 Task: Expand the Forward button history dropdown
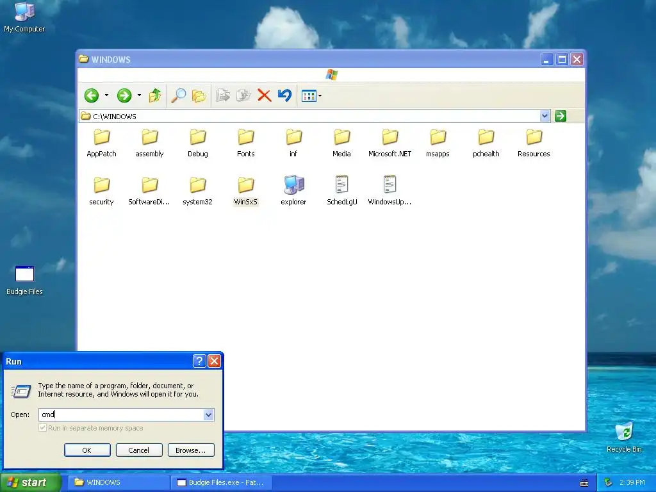point(139,96)
